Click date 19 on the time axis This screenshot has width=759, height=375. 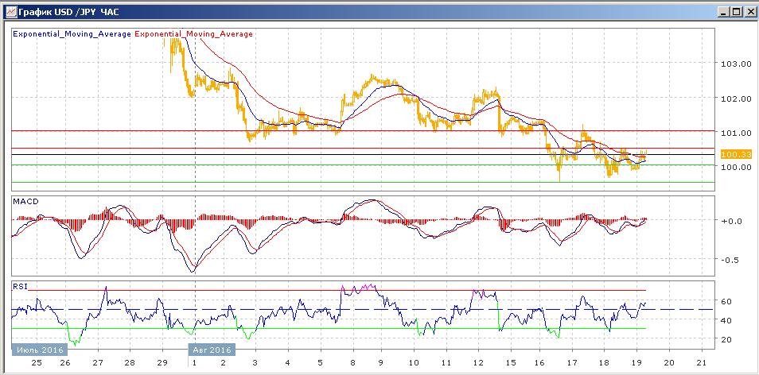636,362
